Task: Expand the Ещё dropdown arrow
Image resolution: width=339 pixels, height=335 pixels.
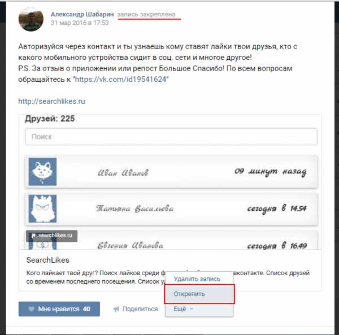Action: pyautogui.click(x=191, y=309)
